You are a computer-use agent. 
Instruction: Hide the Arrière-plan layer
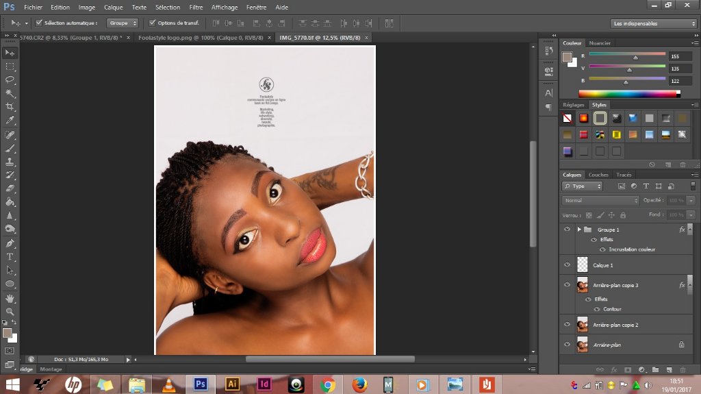(567, 345)
